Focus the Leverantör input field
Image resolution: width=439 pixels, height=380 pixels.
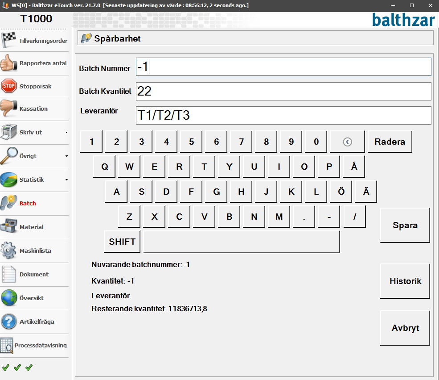tap(283, 115)
